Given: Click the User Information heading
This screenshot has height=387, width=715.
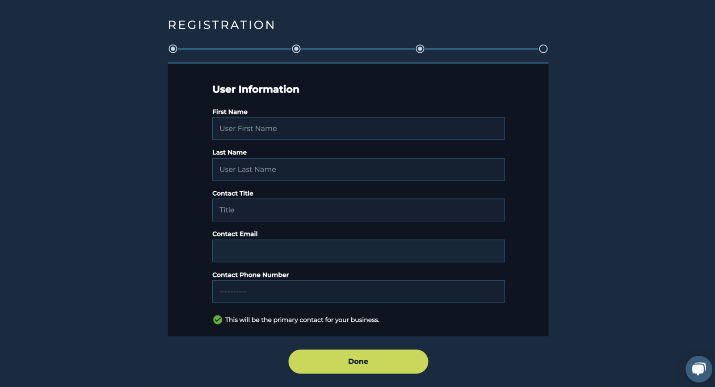Looking at the screenshot, I should point(256,89).
